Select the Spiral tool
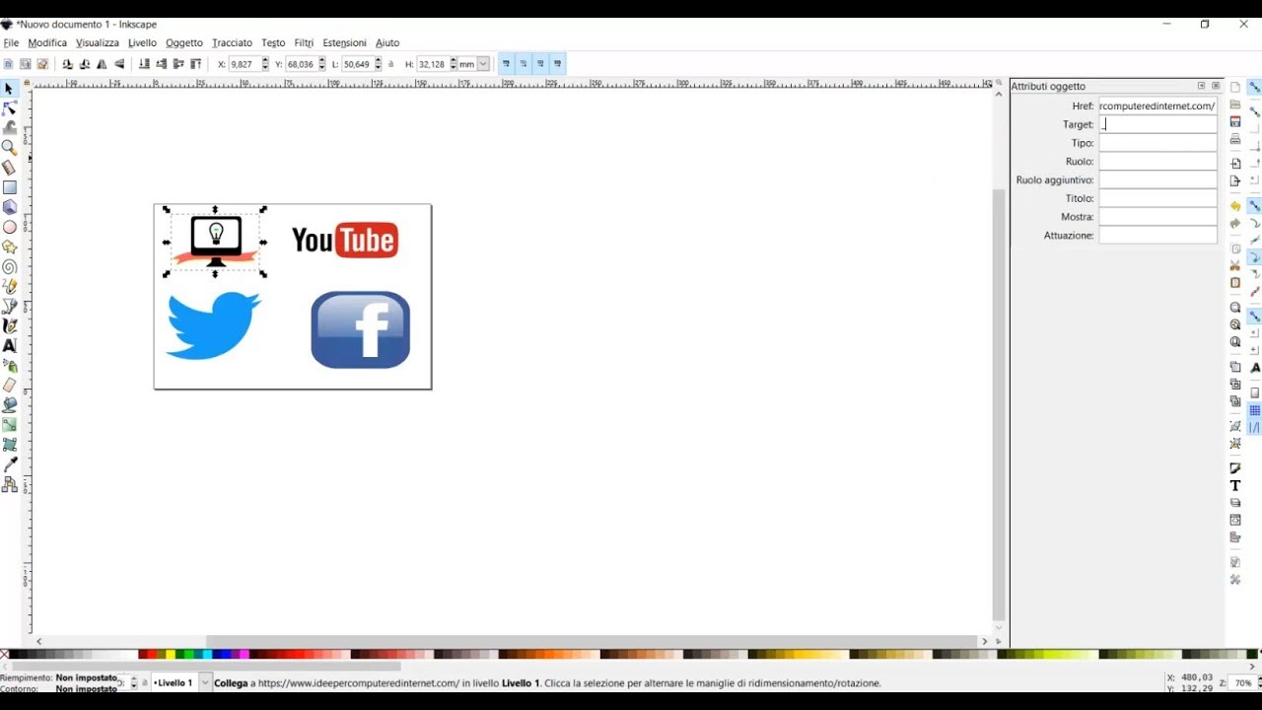The image size is (1262, 710). coord(9,266)
